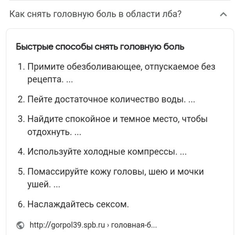Select heading 'Быстрые способы снять головную боль'
The image size is (239, 235).
100,47
